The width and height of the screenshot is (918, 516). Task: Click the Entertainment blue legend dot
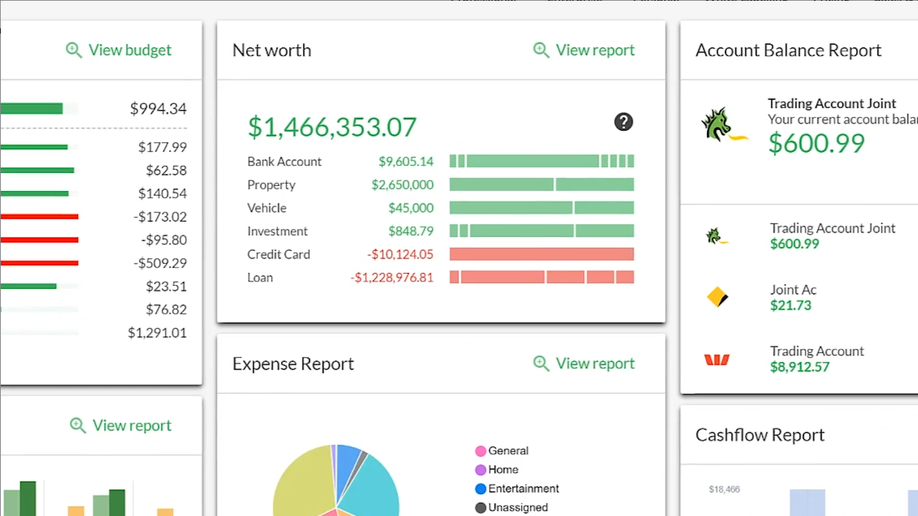pos(481,488)
